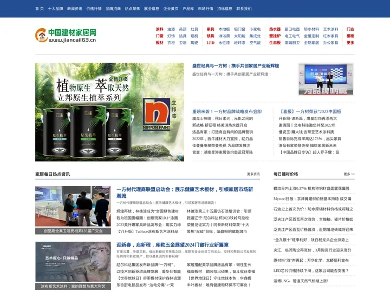Open the 油漆 category
Viewport: 390px width, 292px height.
tap(171, 29)
